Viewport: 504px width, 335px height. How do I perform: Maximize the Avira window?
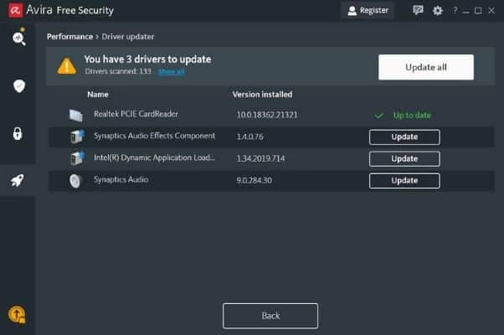[x=478, y=11]
